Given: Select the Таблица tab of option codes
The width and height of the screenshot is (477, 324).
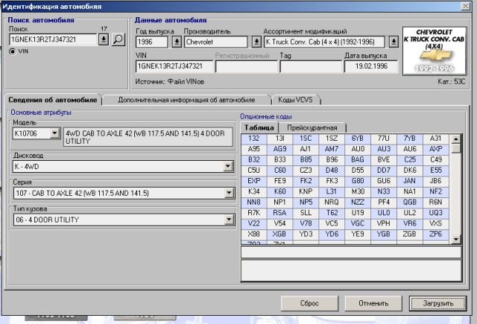Looking at the screenshot, I should (x=259, y=127).
